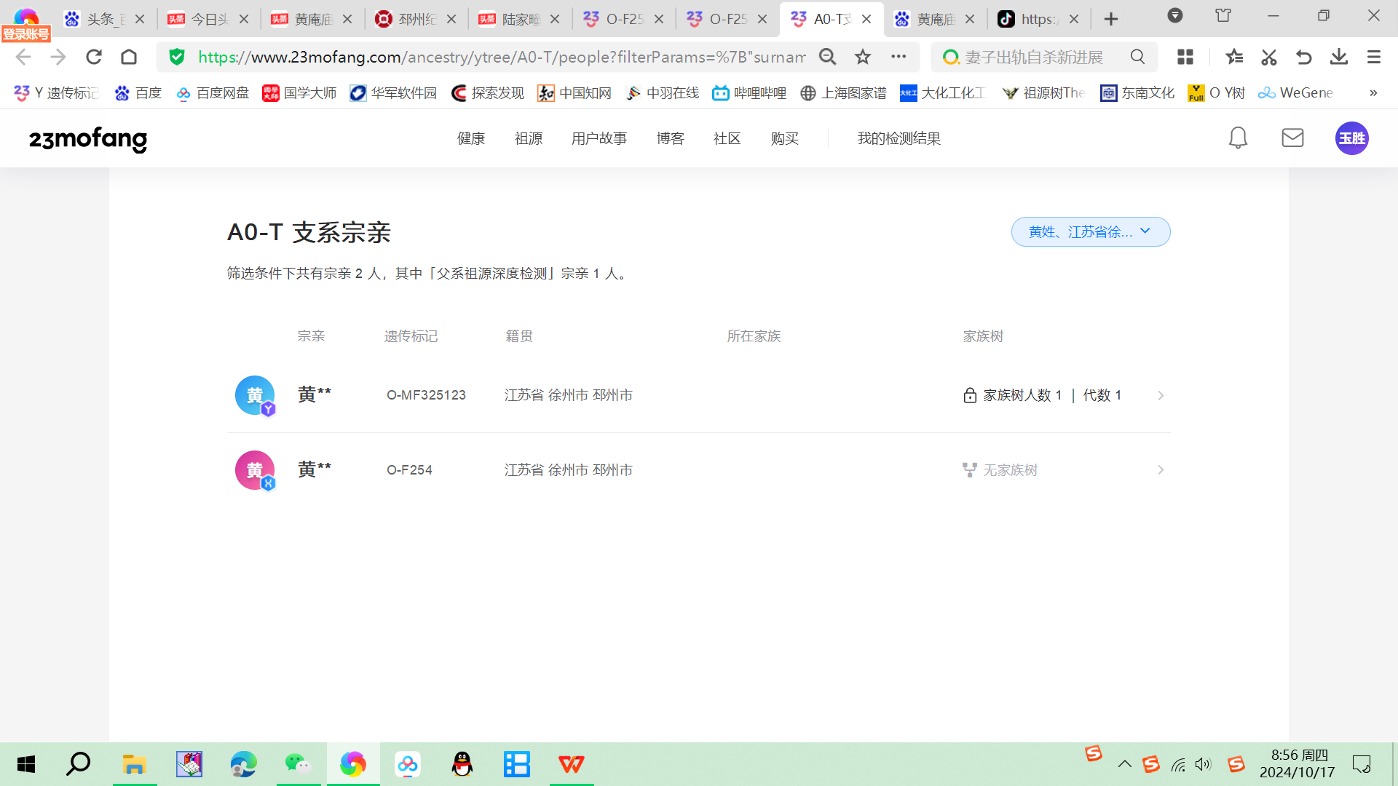Expand O-F254 row chevron
The height and width of the screenshot is (786, 1398).
1161,470
